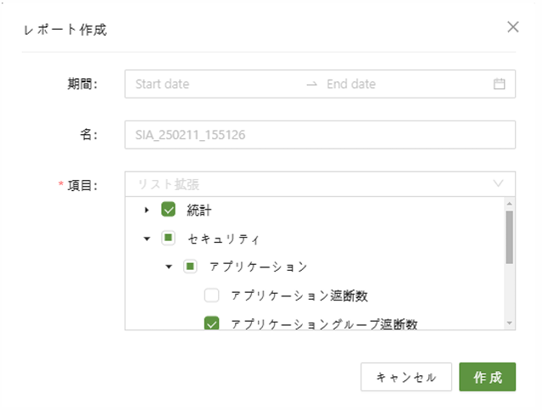The width and height of the screenshot is (542, 410).
Task: Click the green 作成 button
Action: pos(487,377)
